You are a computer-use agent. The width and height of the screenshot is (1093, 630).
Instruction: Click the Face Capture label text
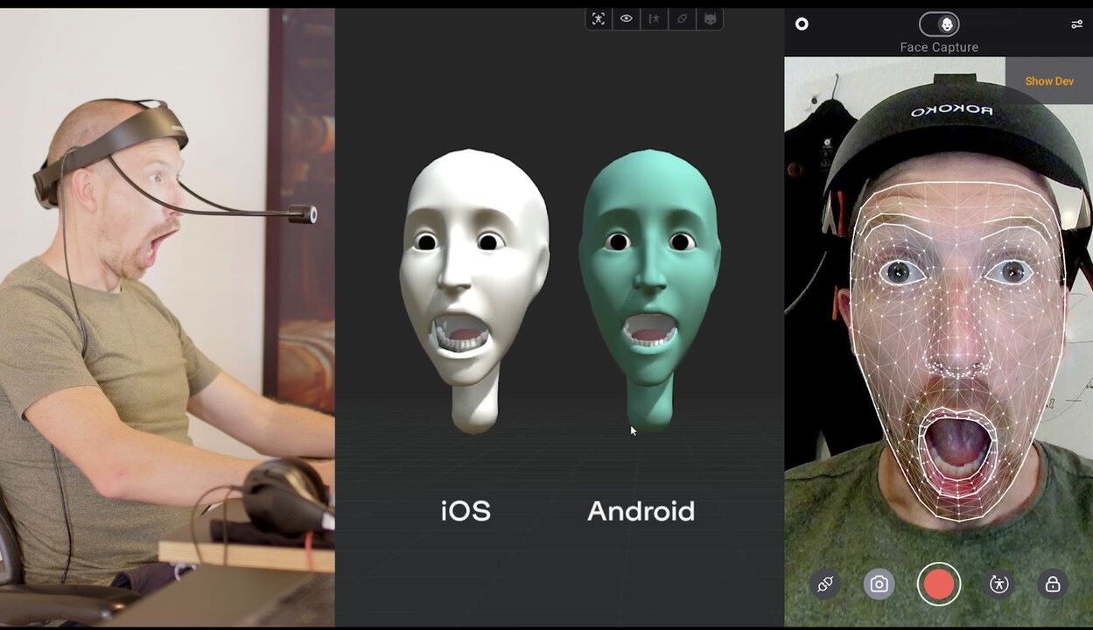point(939,47)
